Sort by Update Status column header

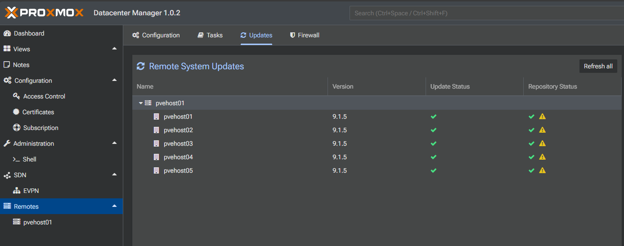click(474, 86)
